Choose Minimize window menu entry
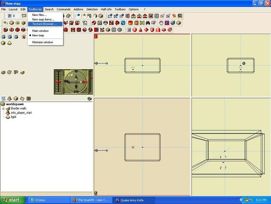The height and width of the screenshot is (204, 271). (x=42, y=42)
